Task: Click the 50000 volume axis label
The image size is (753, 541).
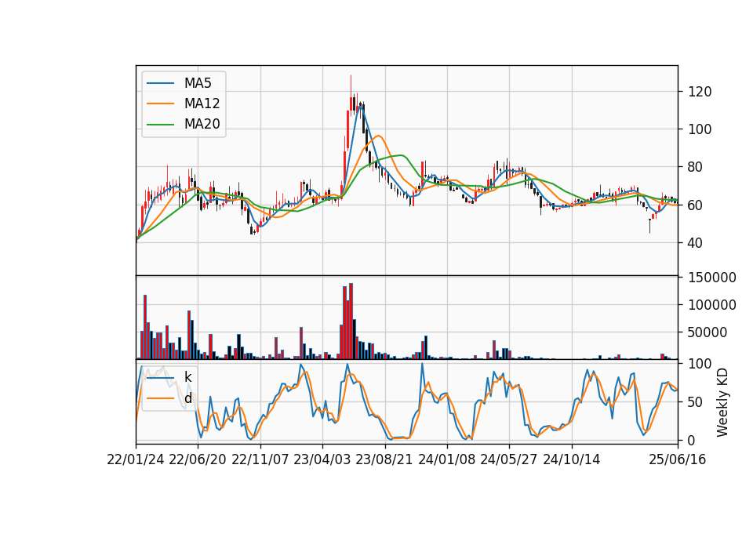Action: click(x=708, y=332)
